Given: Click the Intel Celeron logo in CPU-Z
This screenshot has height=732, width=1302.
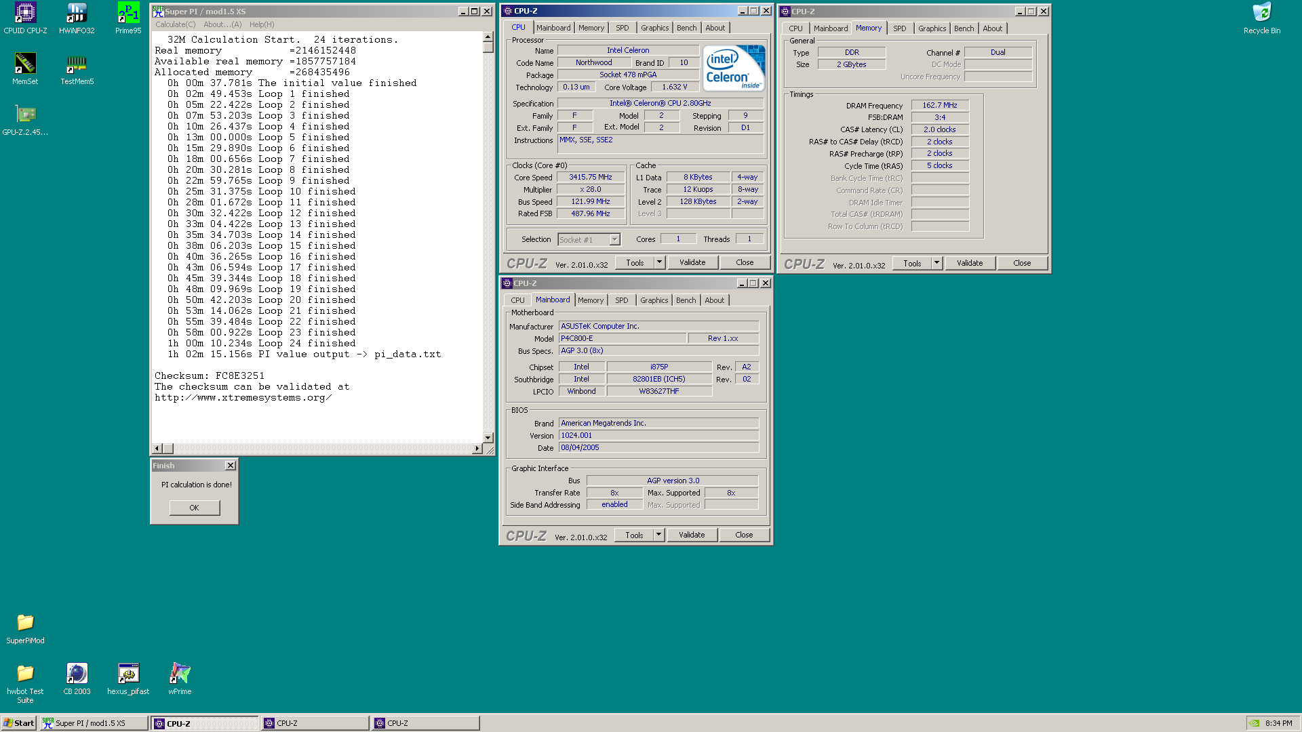Looking at the screenshot, I should click(x=734, y=68).
